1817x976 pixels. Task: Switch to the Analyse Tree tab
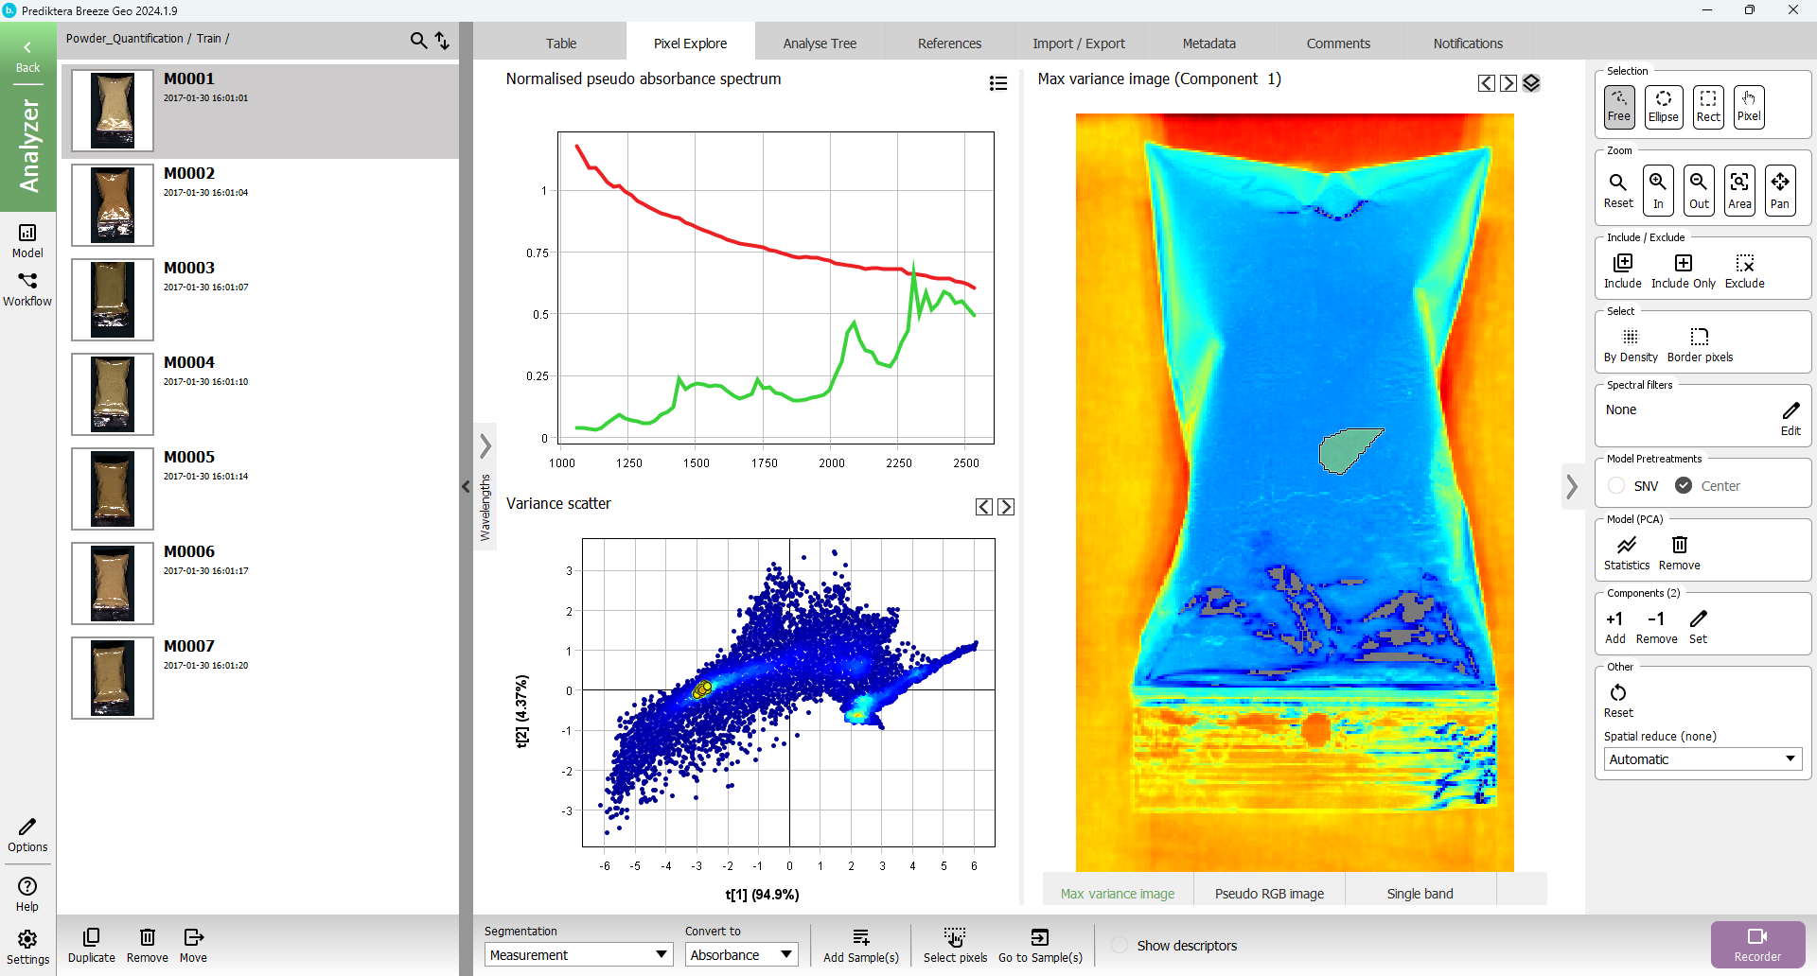(820, 44)
